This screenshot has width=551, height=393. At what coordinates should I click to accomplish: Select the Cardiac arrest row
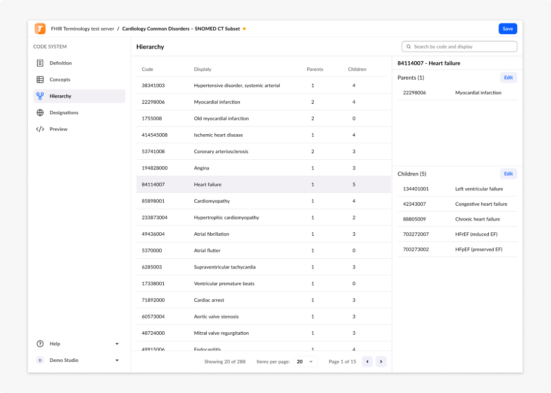coord(264,300)
